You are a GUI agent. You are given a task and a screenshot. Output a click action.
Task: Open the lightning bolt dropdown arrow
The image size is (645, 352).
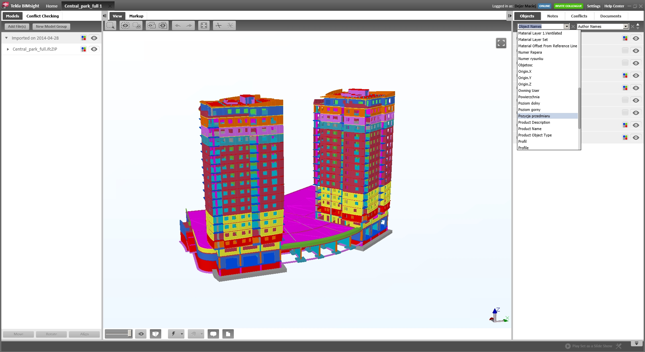tap(182, 334)
